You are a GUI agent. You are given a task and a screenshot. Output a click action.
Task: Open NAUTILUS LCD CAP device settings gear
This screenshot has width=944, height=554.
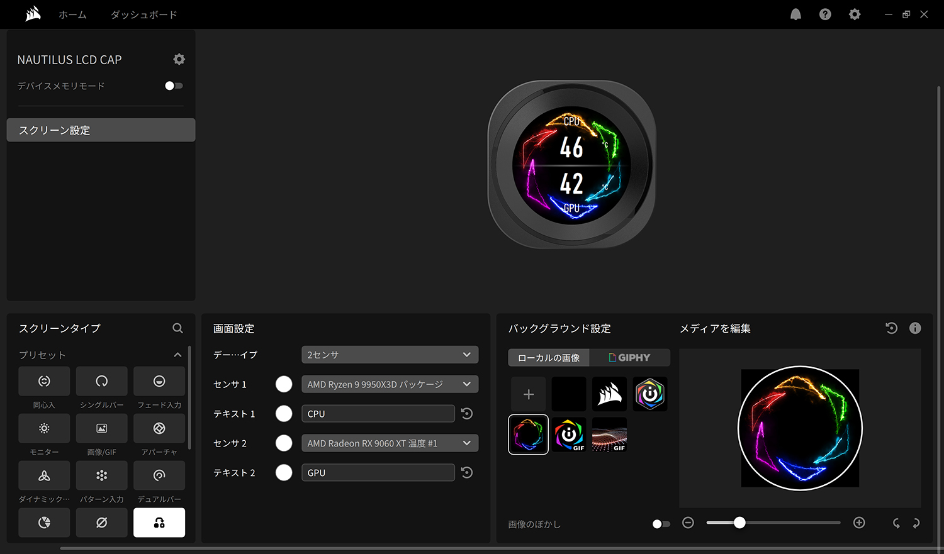179,59
